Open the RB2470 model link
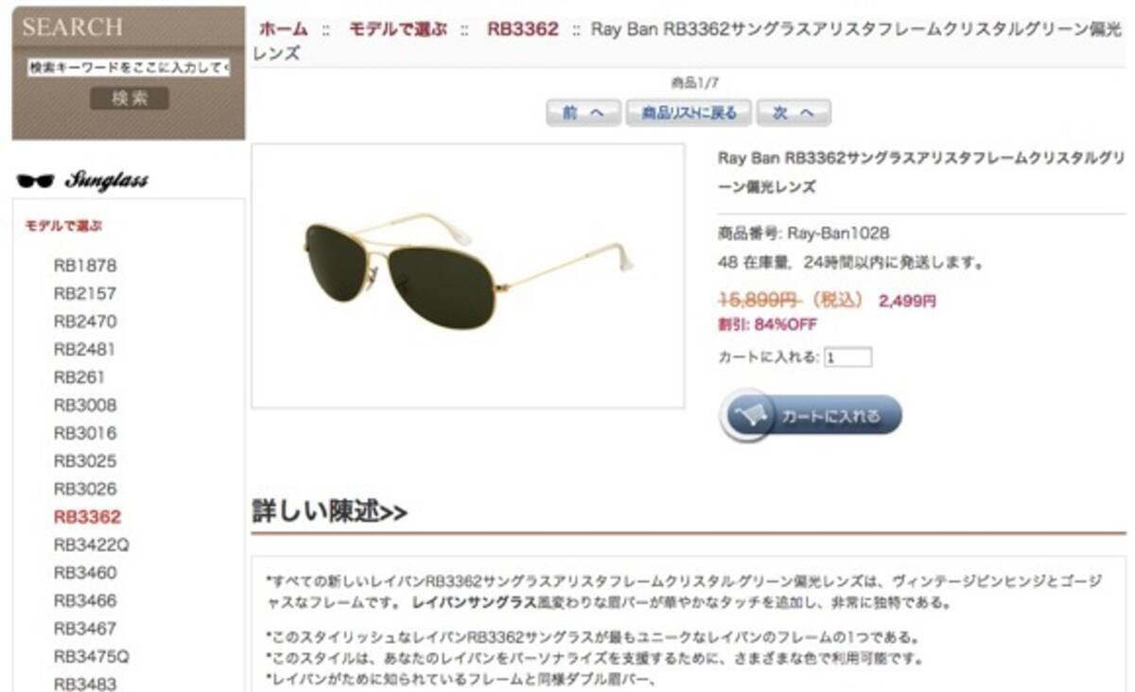 pyautogui.click(x=85, y=321)
